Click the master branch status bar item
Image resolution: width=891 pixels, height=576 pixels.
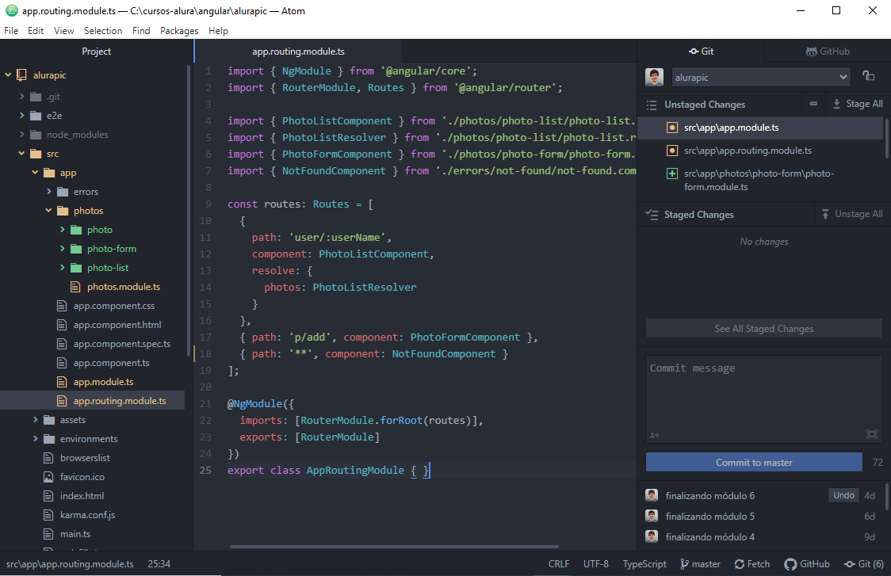click(x=700, y=563)
